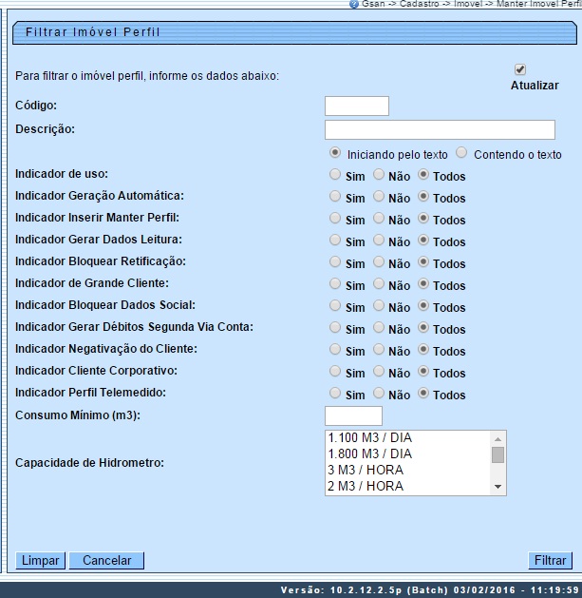Click the Descrição text field
The width and height of the screenshot is (582, 598).
440,129
